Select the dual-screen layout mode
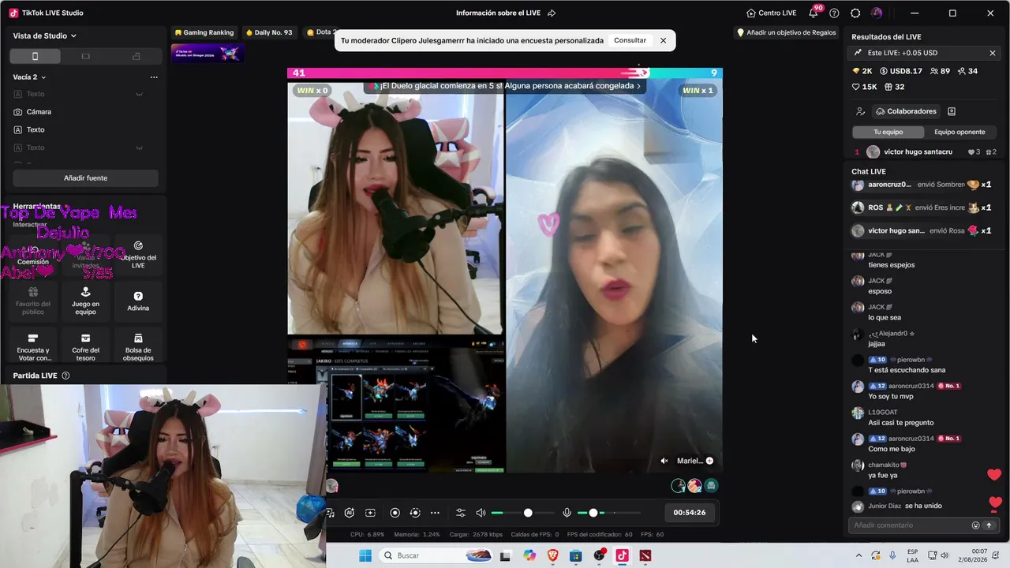Image resolution: width=1010 pixels, height=568 pixels. pos(137,56)
